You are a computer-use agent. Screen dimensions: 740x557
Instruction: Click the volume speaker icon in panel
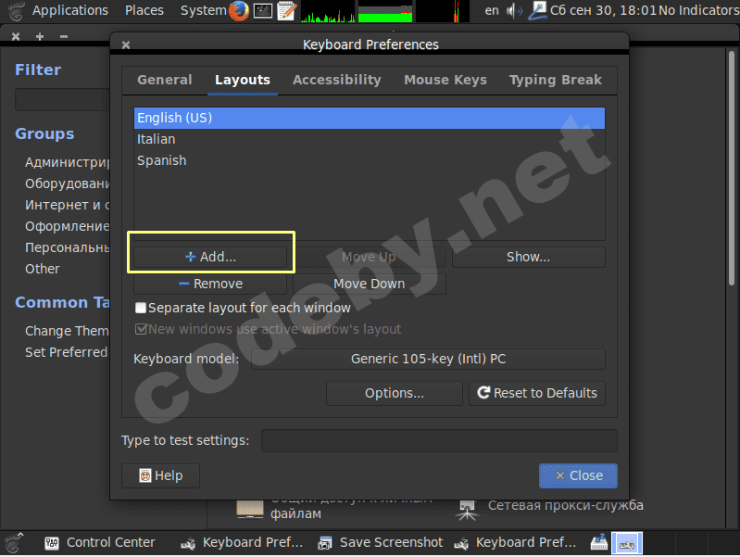coord(514,10)
